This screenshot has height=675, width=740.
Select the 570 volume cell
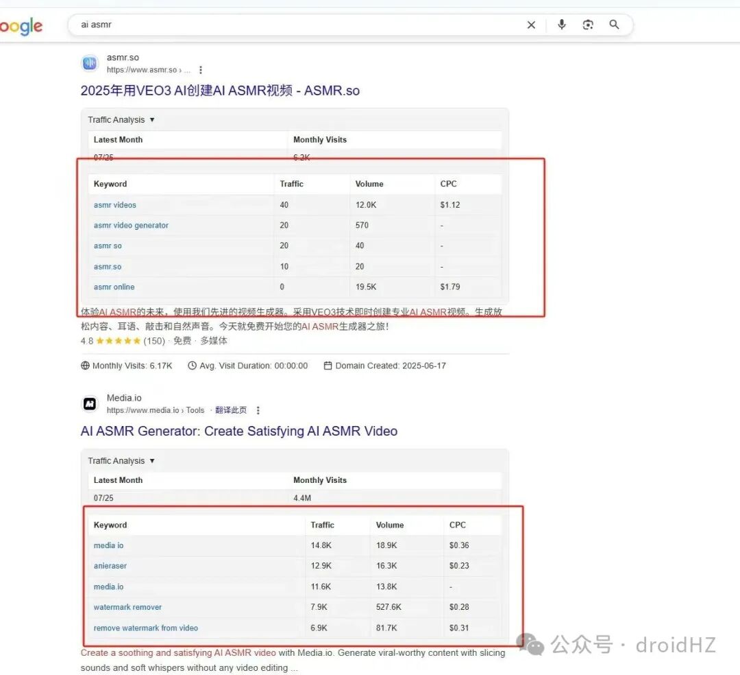coord(362,225)
